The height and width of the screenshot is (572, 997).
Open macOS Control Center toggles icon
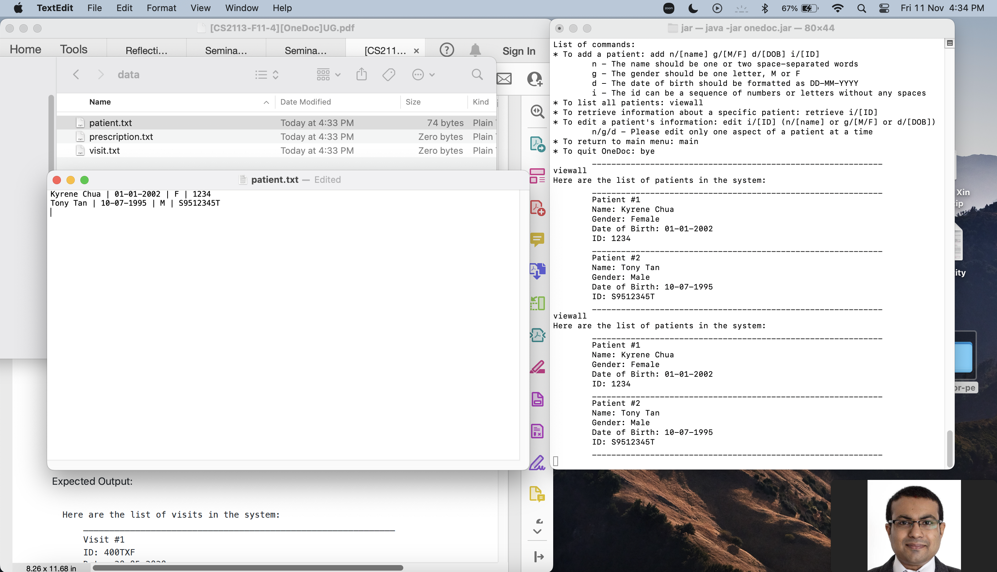pyautogui.click(x=884, y=8)
